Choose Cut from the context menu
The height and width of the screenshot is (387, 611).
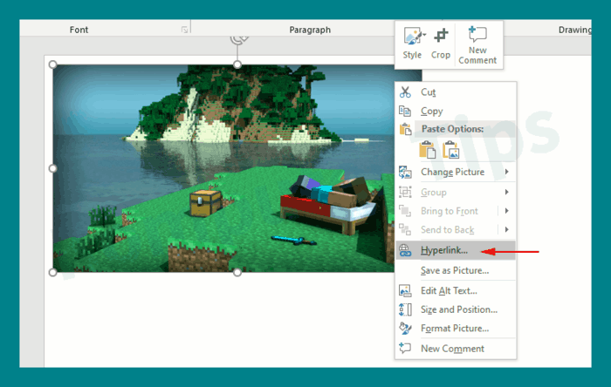456,92
